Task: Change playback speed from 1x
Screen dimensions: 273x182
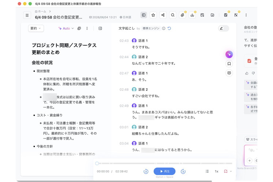Action: (216, 171)
